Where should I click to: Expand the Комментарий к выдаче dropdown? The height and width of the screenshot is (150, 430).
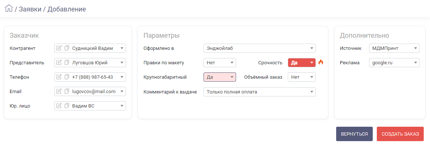pos(260,92)
